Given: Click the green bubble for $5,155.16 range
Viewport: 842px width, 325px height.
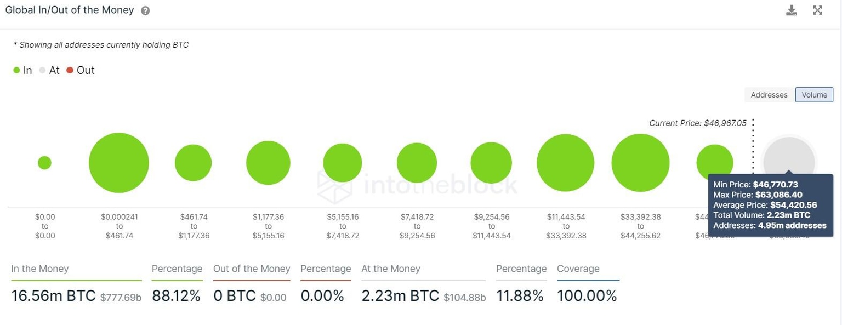Looking at the screenshot, I should click(342, 162).
